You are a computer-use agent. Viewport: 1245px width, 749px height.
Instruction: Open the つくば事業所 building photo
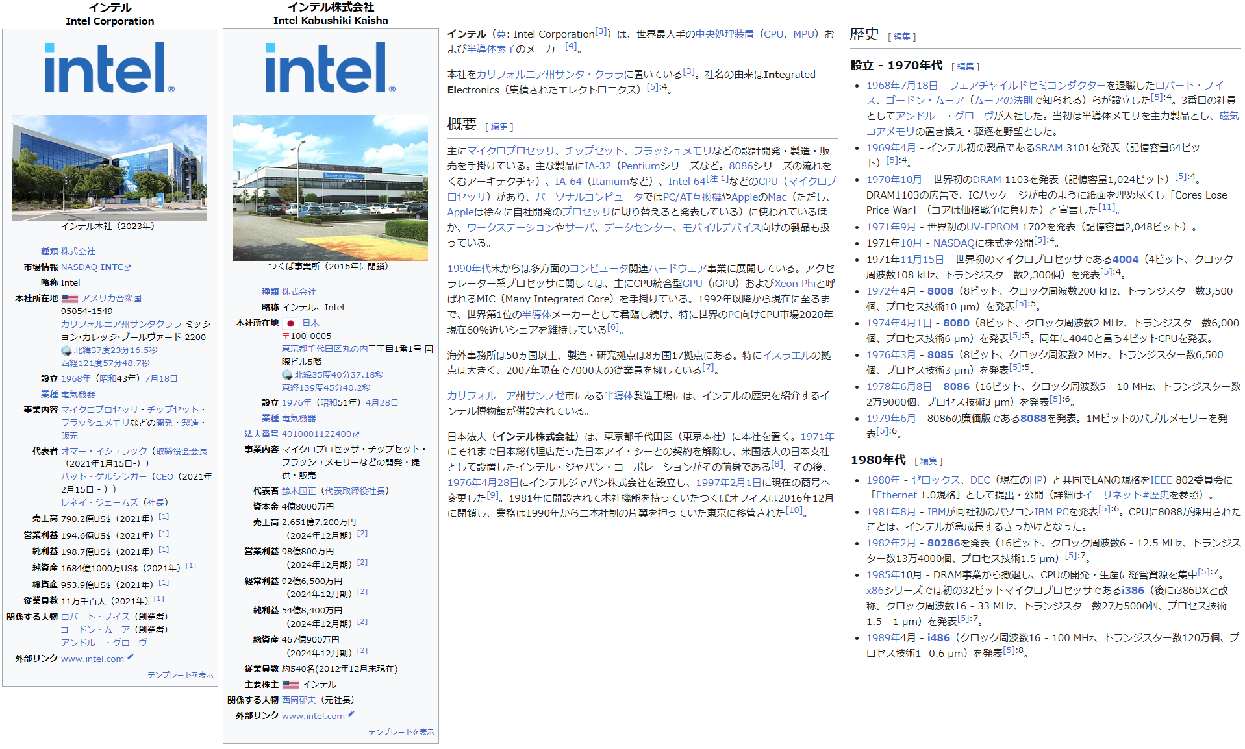[x=331, y=188]
